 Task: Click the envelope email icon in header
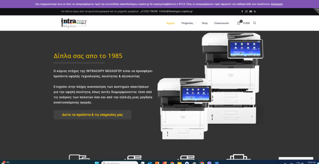pos(251,12)
